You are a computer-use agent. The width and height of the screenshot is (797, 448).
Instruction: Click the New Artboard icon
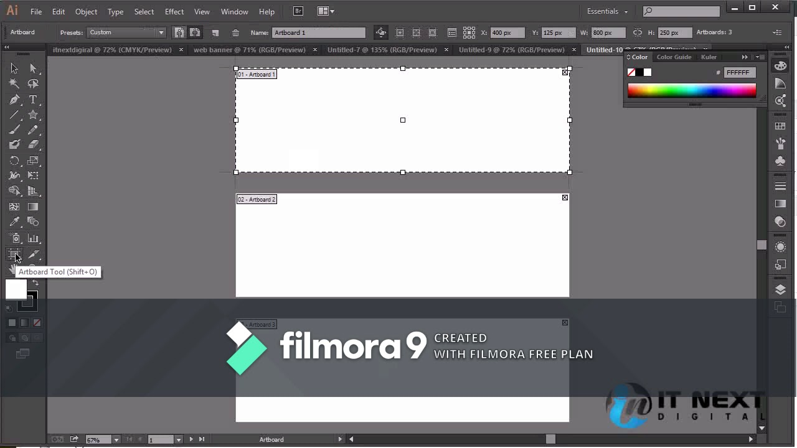point(215,32)
